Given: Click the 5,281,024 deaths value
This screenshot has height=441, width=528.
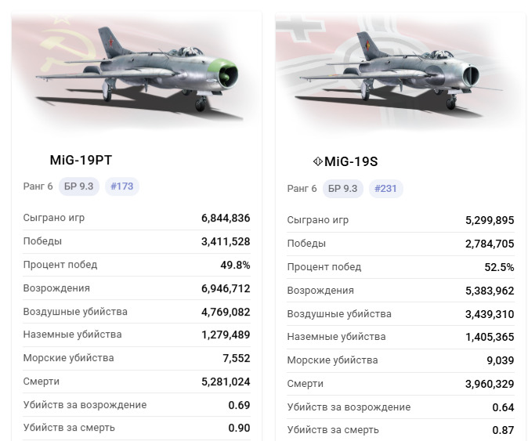Looking at the screenshot, I should click(226, 382).
